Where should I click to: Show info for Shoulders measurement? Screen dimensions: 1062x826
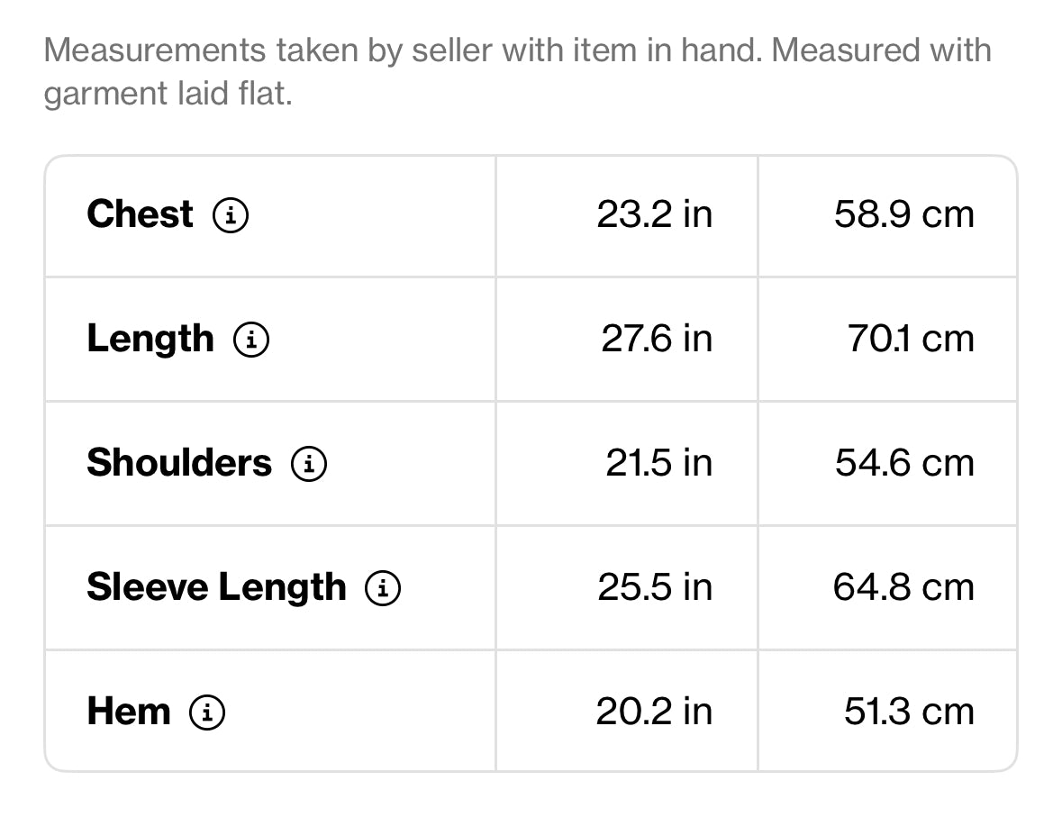[309, 464]
